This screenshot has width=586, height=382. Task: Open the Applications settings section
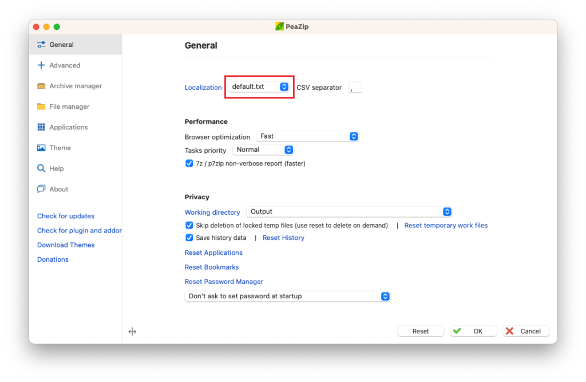pyautogui.click(x=76, y=127)
